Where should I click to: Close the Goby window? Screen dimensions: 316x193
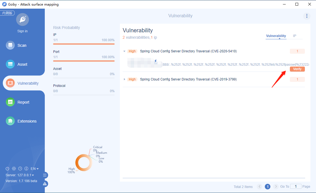coord(310,4)
